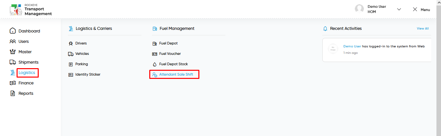The height and width of the screenshot is (136, 441).
Task: Open the Fuel Voucher link
Action: [170, 54]
